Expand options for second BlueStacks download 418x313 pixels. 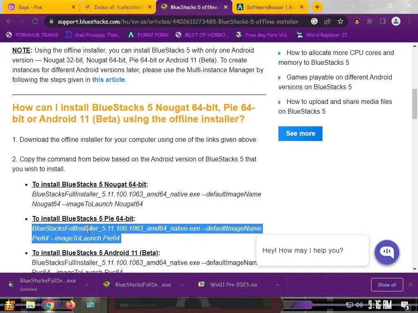pos(182,285)
